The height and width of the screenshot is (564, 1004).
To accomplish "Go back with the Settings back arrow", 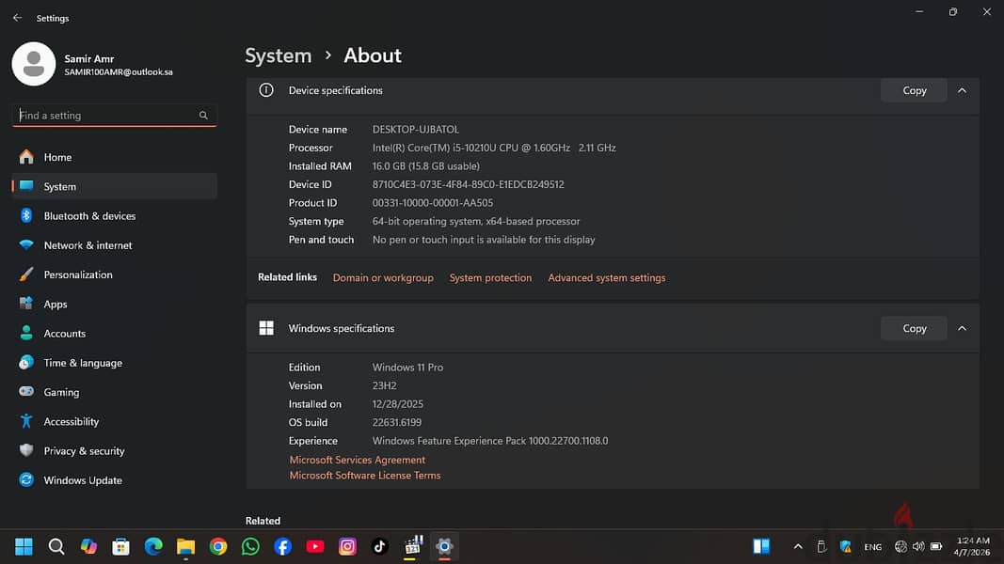I will tap(17, 18).
